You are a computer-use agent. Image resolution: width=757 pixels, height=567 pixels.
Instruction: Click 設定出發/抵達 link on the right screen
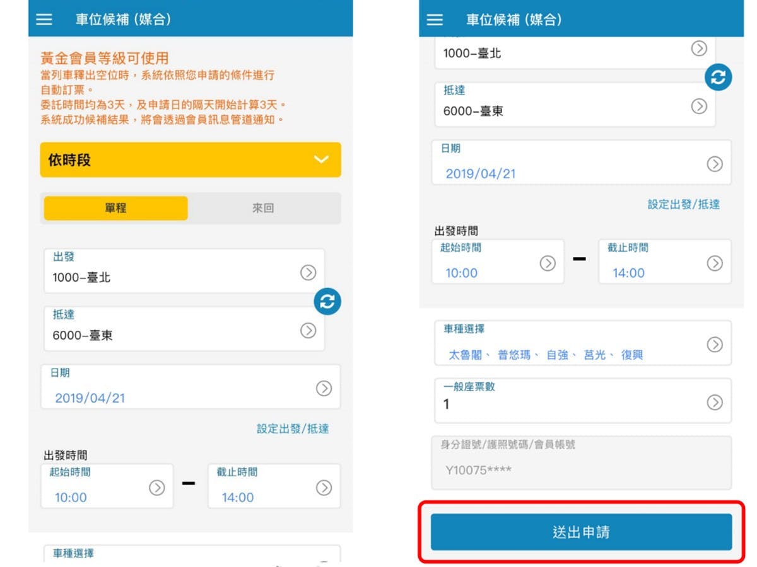pos(683,204)
